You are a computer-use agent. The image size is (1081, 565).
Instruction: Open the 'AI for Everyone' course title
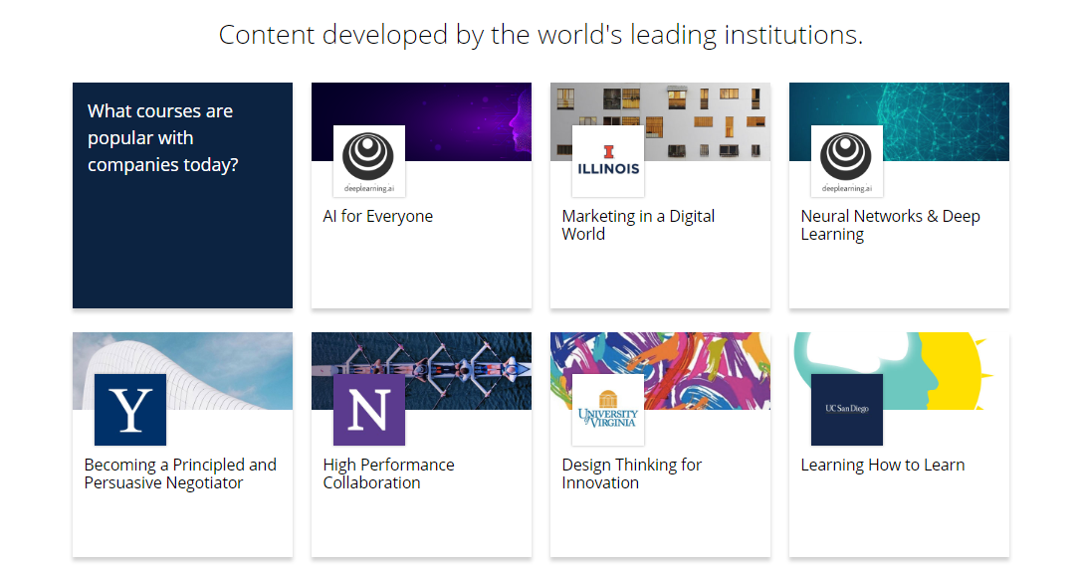click(377, 216)
